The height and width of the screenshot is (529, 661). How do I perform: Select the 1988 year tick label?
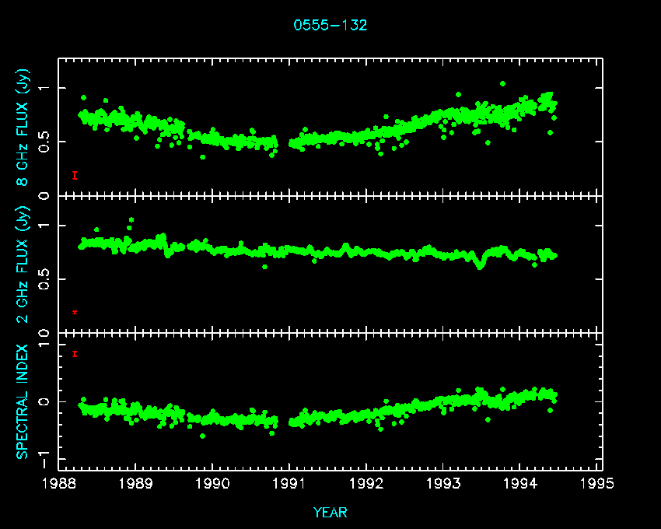tap(59, 483)
